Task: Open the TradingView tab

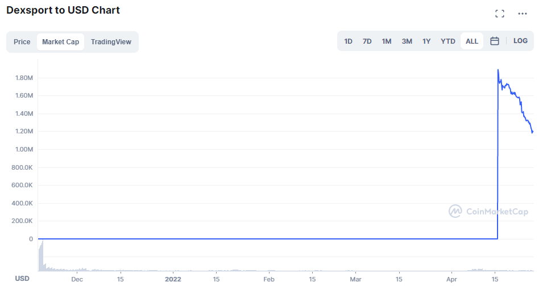Action: (x=111, y=42)
